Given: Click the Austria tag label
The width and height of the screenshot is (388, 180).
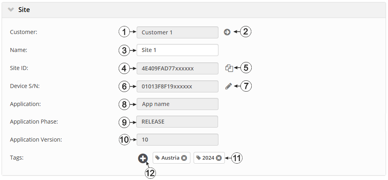Looking at the screenshot, I should tap(170, 158).
